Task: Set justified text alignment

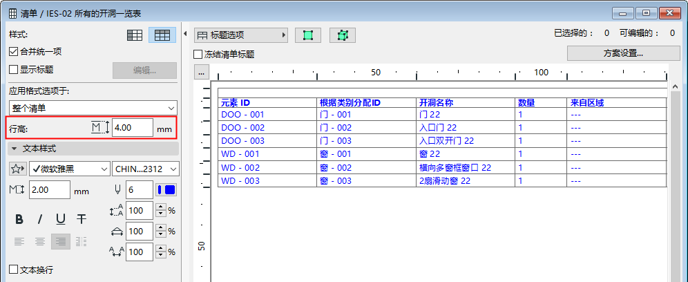Action: 82,241
